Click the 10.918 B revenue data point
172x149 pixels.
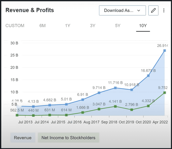(x=132, y=90)
